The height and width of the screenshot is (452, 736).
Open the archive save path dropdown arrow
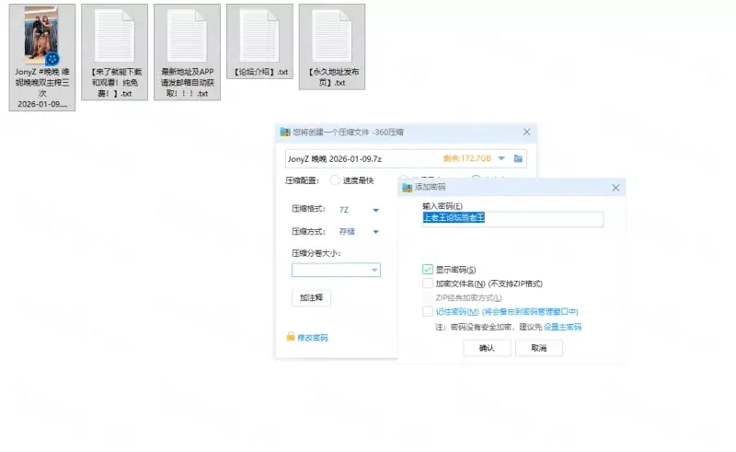click(x=501, y=158)
